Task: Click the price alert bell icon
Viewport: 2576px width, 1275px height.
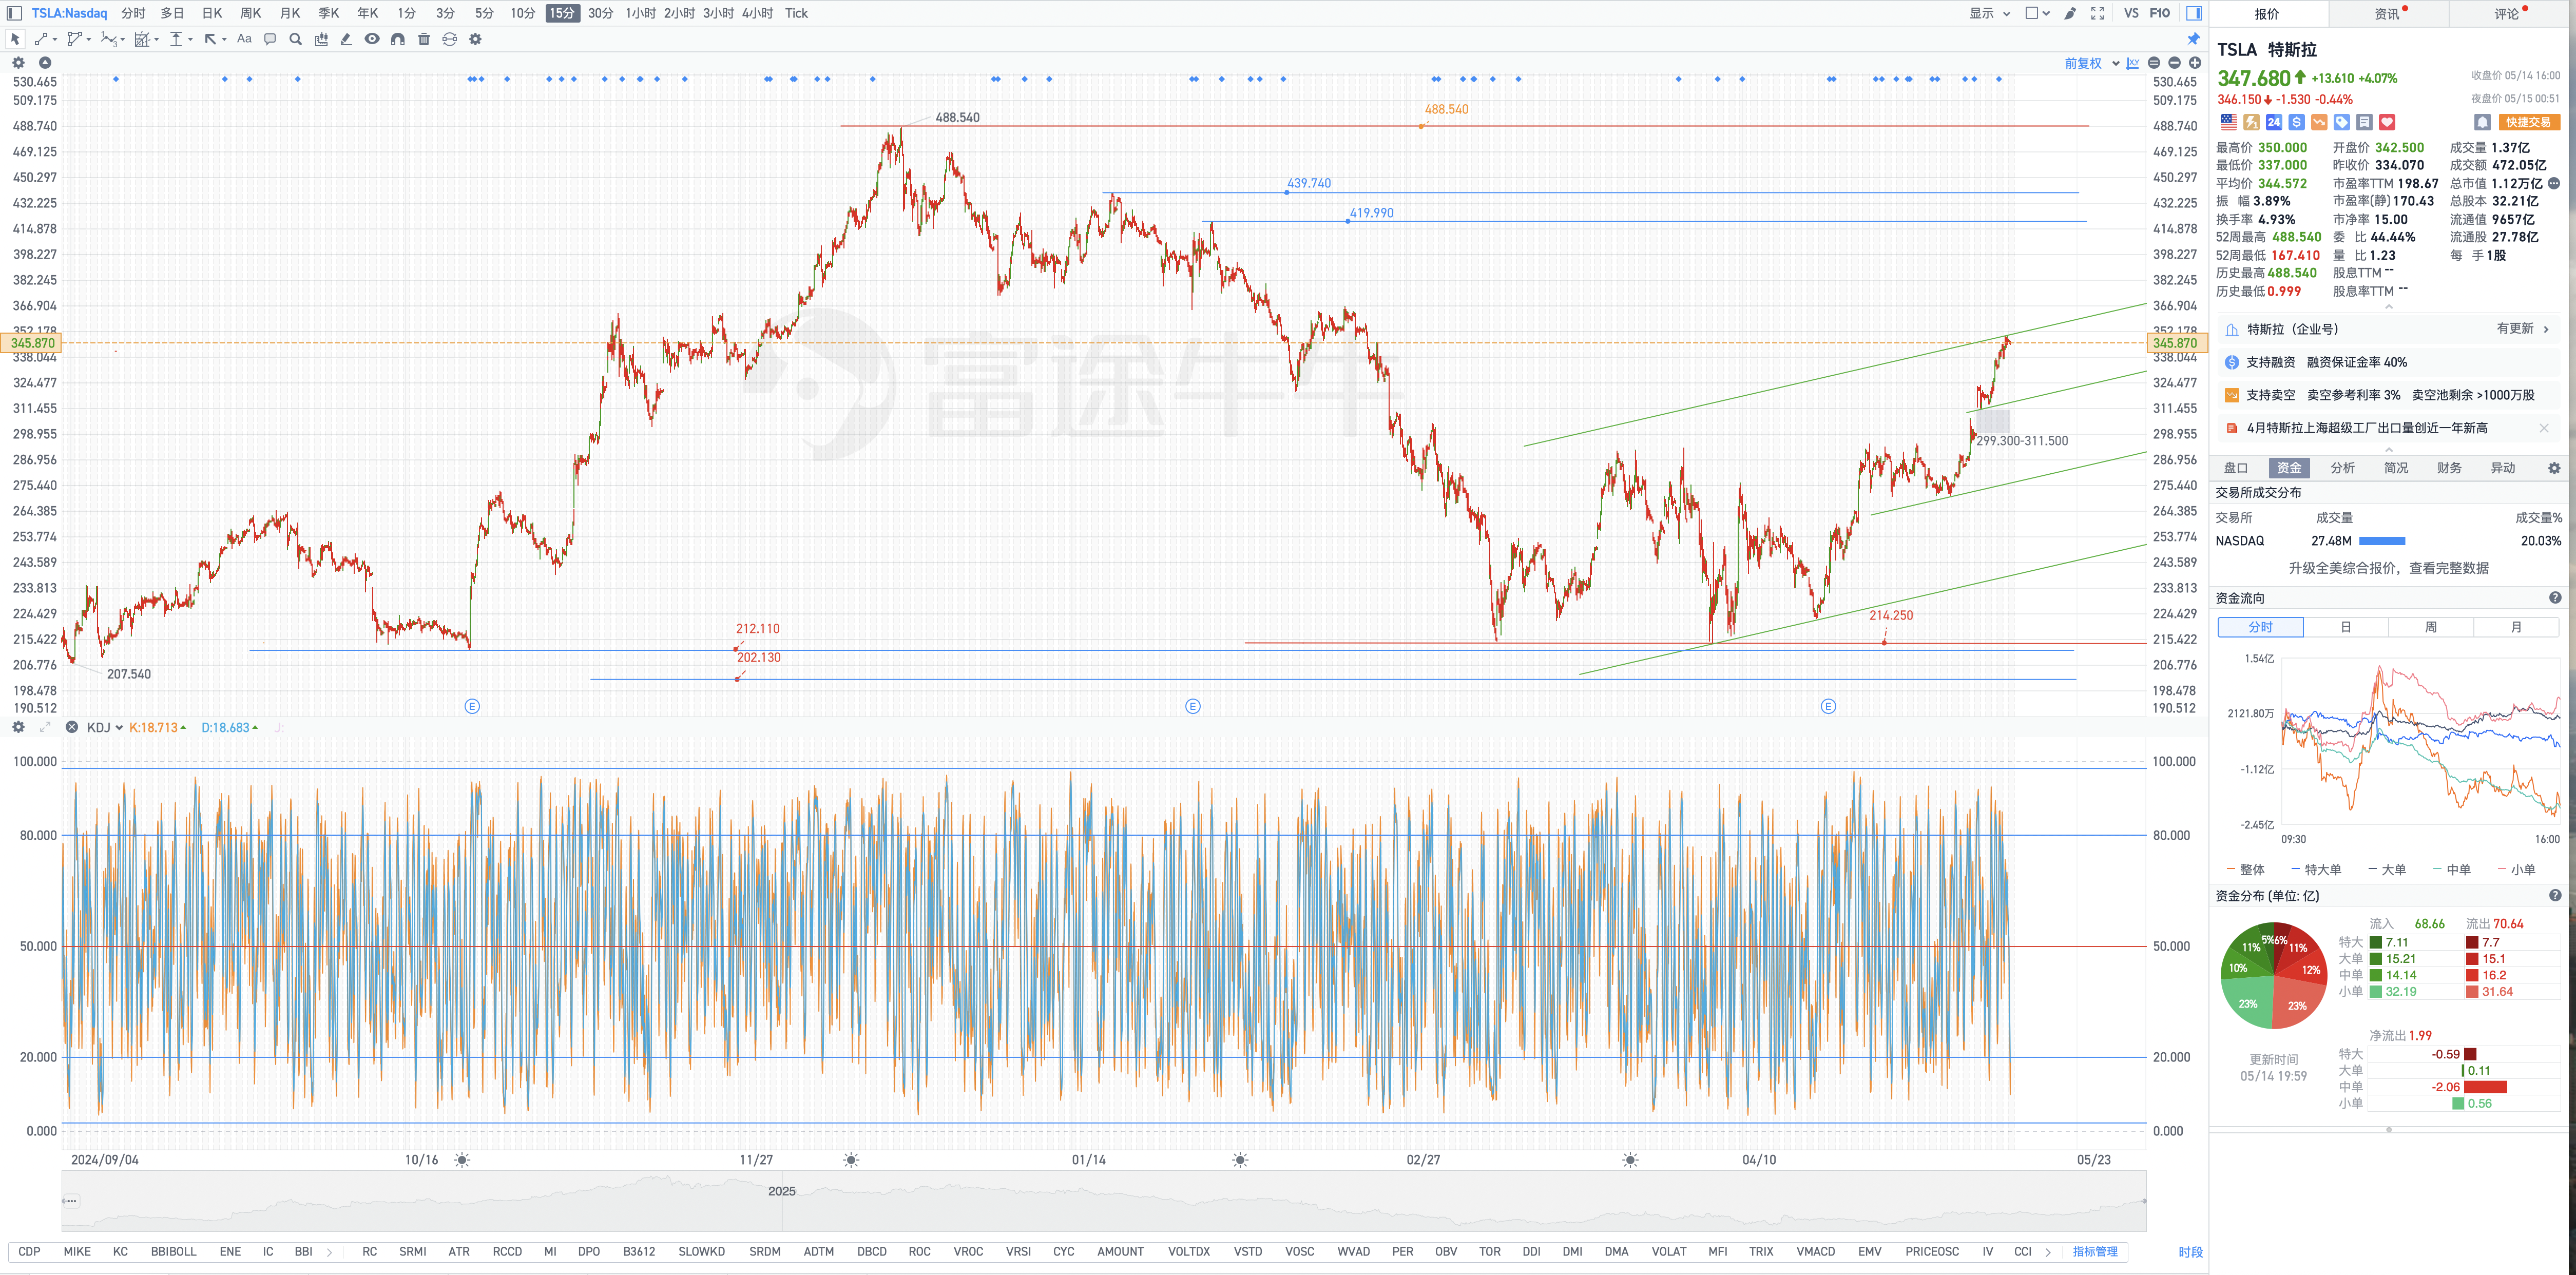Action: pyautogui.click(x=2482, y=122)
